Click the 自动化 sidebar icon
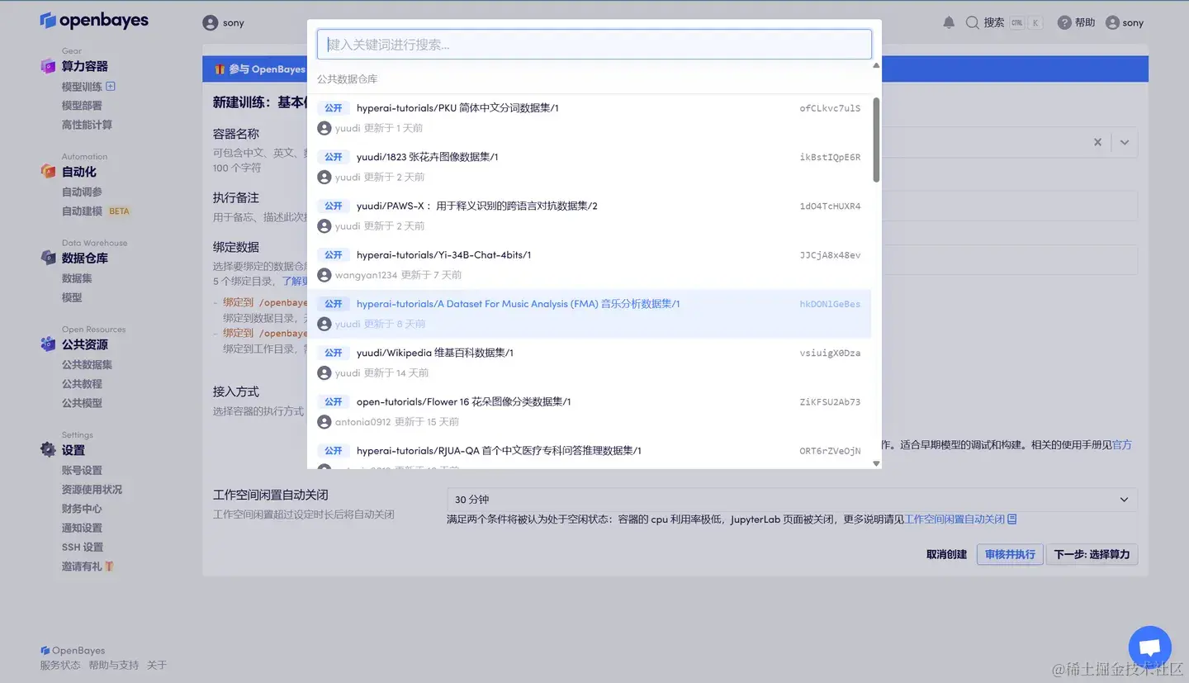Viewport: 1189px width, 683px height. tap(48, 172)
